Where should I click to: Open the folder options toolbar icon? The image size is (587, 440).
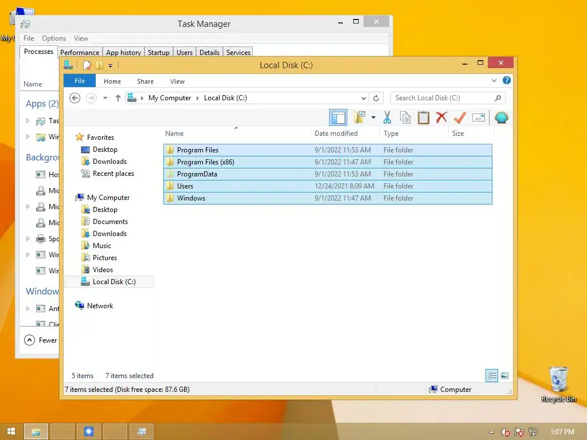(x=360, y=117)
